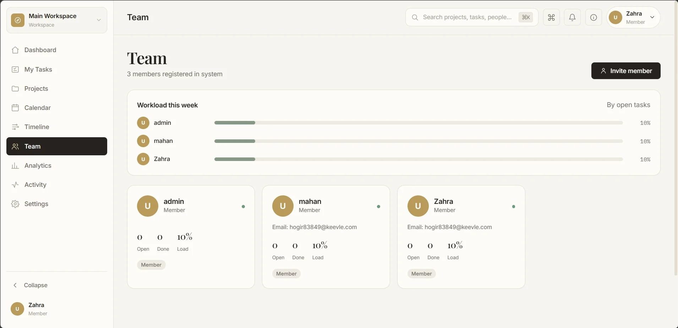Click Zahra's avatar at the sidebar bottom
The height and width of the screenshot is (328, 678).
point(17,309)
